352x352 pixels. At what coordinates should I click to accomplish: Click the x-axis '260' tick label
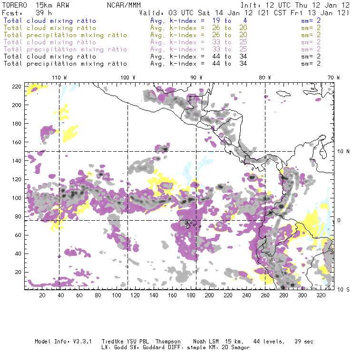[265, 295]
